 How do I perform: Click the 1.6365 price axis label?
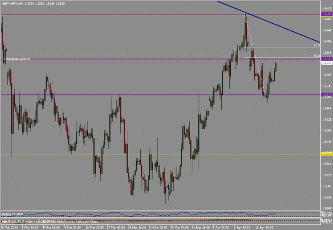(327, 52)
